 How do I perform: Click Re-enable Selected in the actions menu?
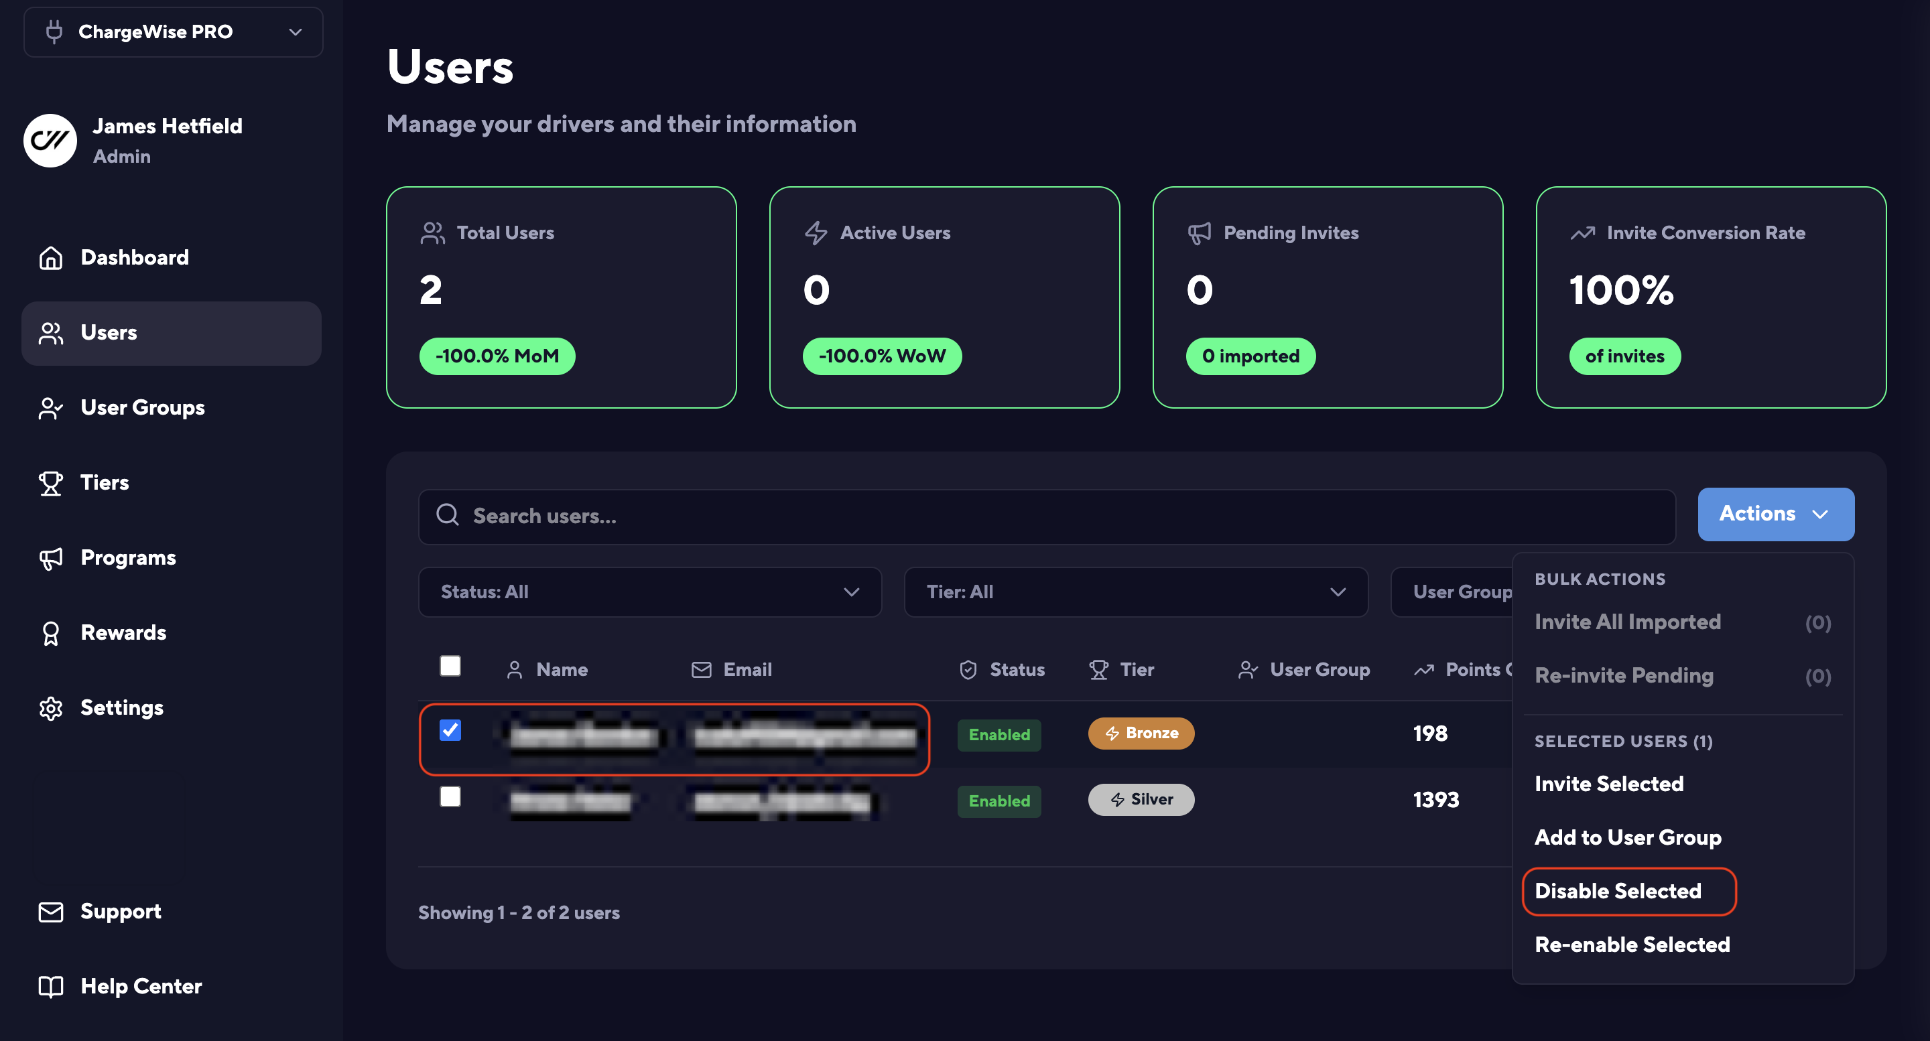(1632, 945)
